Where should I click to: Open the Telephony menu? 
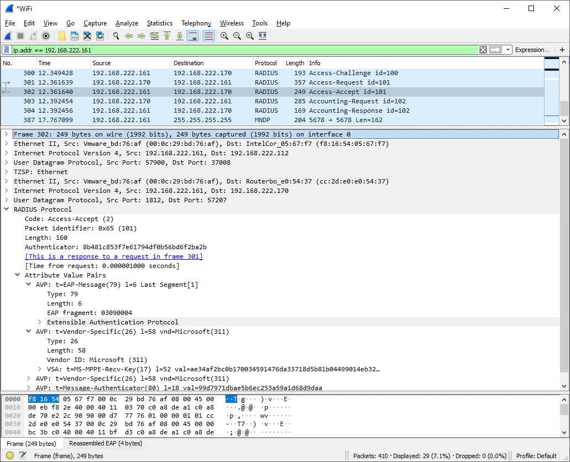[x=196, y=23]
